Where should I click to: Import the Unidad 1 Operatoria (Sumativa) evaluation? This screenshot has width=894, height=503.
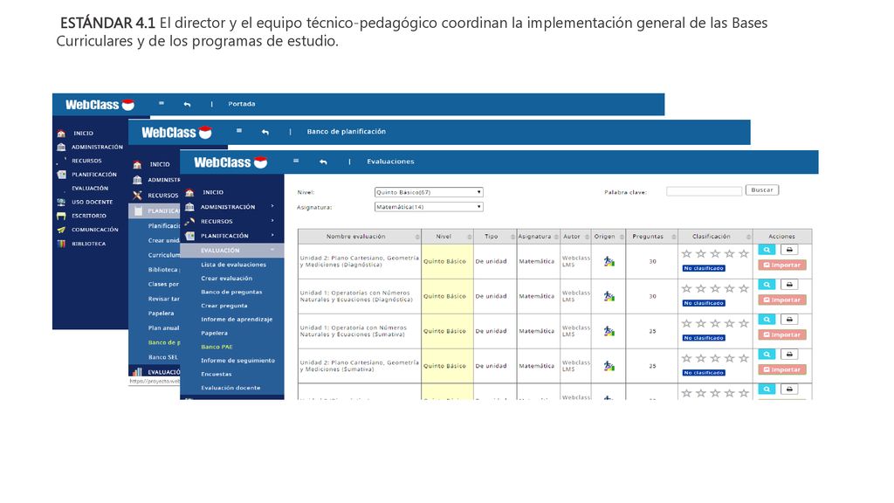coord(781,334)
